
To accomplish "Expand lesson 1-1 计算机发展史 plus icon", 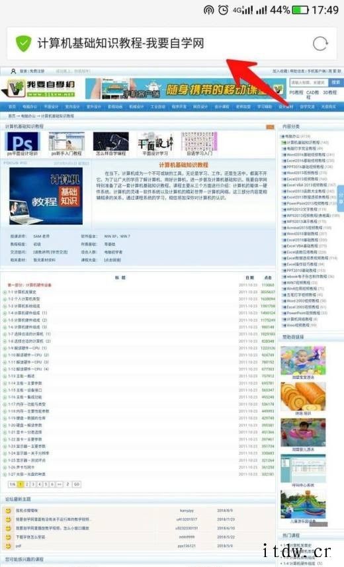I will click(5, 292).
